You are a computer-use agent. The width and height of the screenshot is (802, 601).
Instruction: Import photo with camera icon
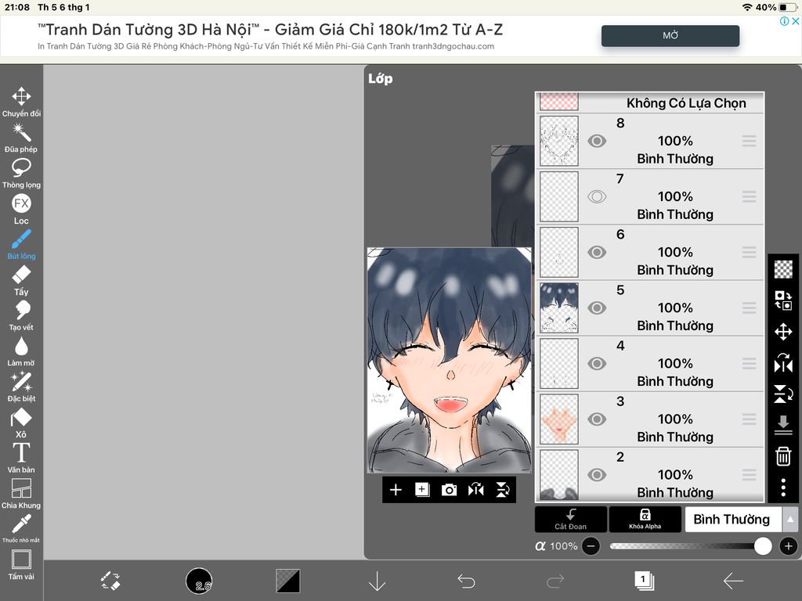coord(449,490)
